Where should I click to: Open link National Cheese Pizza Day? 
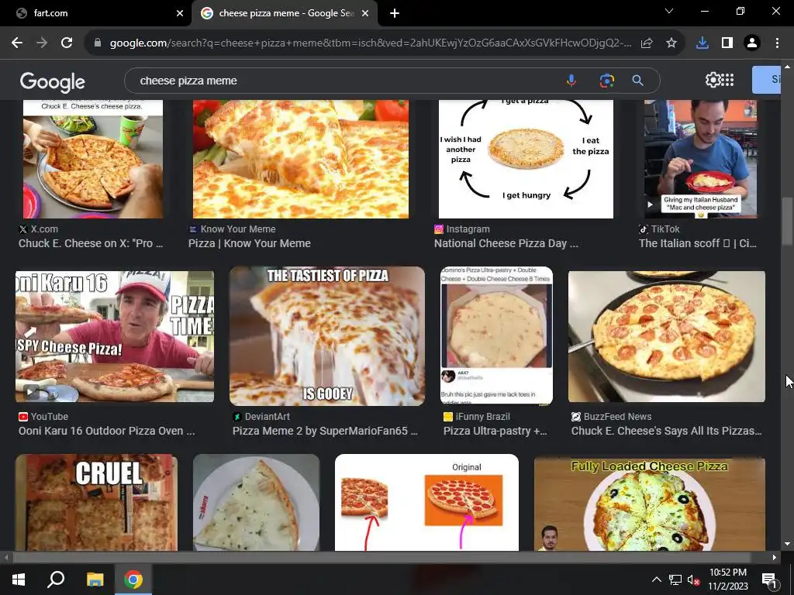(x=506, y=243)
